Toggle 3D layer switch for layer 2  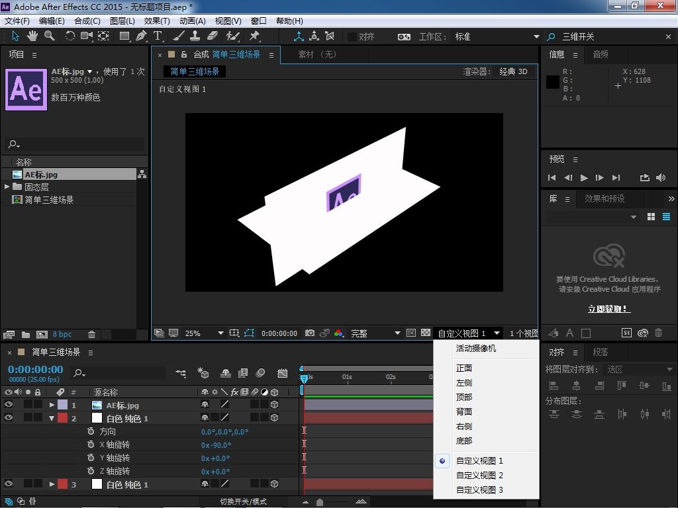click(274, 418)
